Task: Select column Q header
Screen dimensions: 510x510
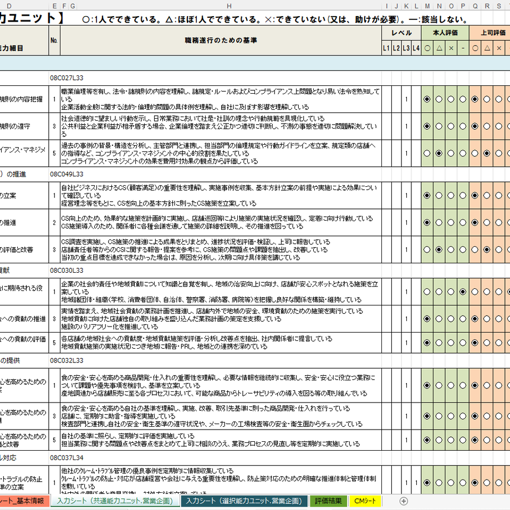Action: [x=475, y=6]
